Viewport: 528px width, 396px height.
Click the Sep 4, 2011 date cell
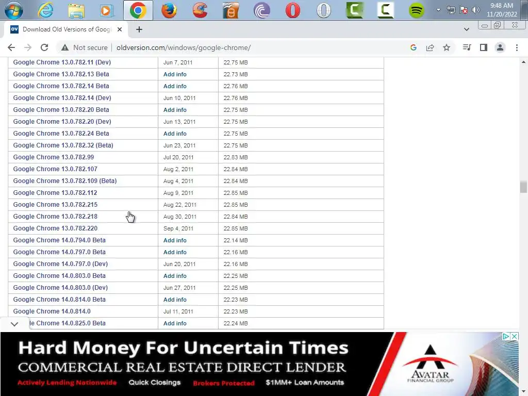coord(178,228)
